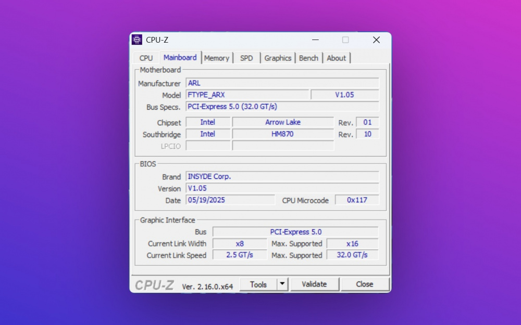The width and height of the screenshot is (521, 325).
Task: Click the Close button at the bottom
Action: [x=364, y=284]
